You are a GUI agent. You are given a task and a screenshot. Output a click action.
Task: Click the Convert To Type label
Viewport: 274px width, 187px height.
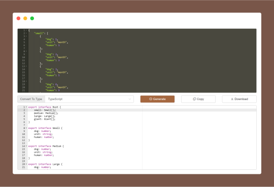tap(31, 99)
